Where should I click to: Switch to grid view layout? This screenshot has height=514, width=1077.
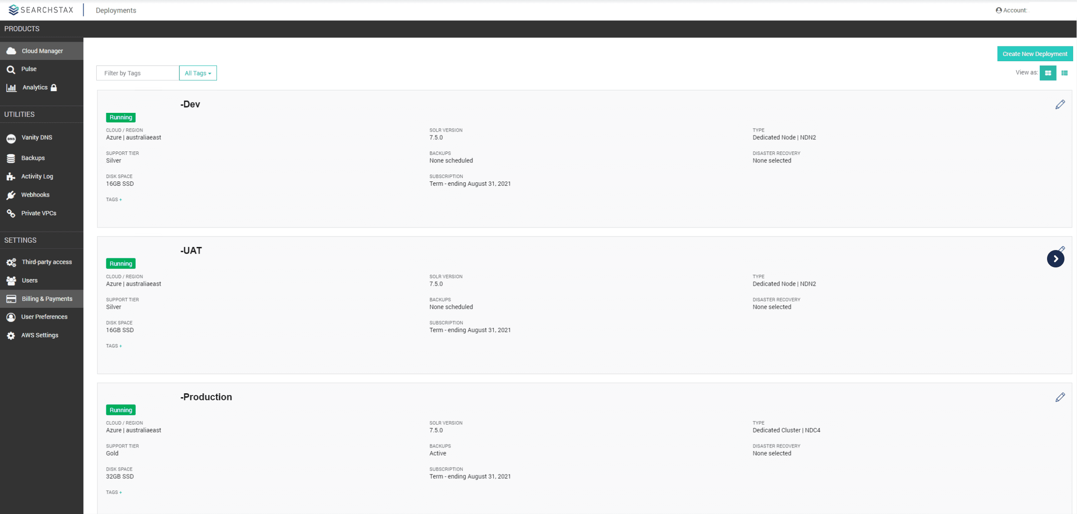point(1048,73)
